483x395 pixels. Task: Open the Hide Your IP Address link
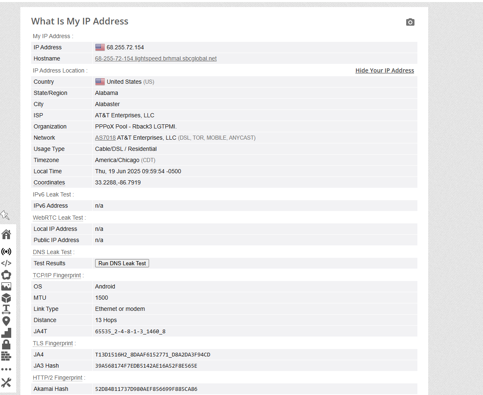coord(385,70)
